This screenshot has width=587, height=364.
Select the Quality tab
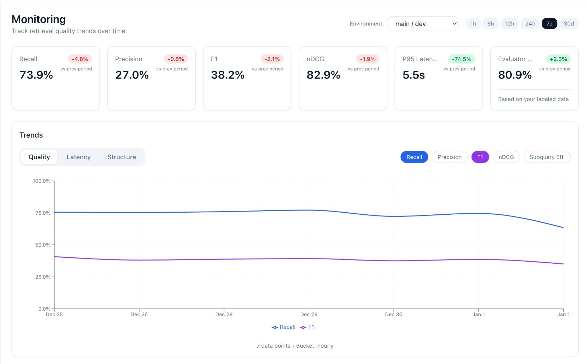39,157
